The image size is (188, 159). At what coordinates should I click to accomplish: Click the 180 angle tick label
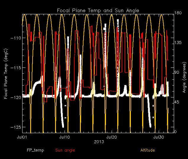coord(178,13)
